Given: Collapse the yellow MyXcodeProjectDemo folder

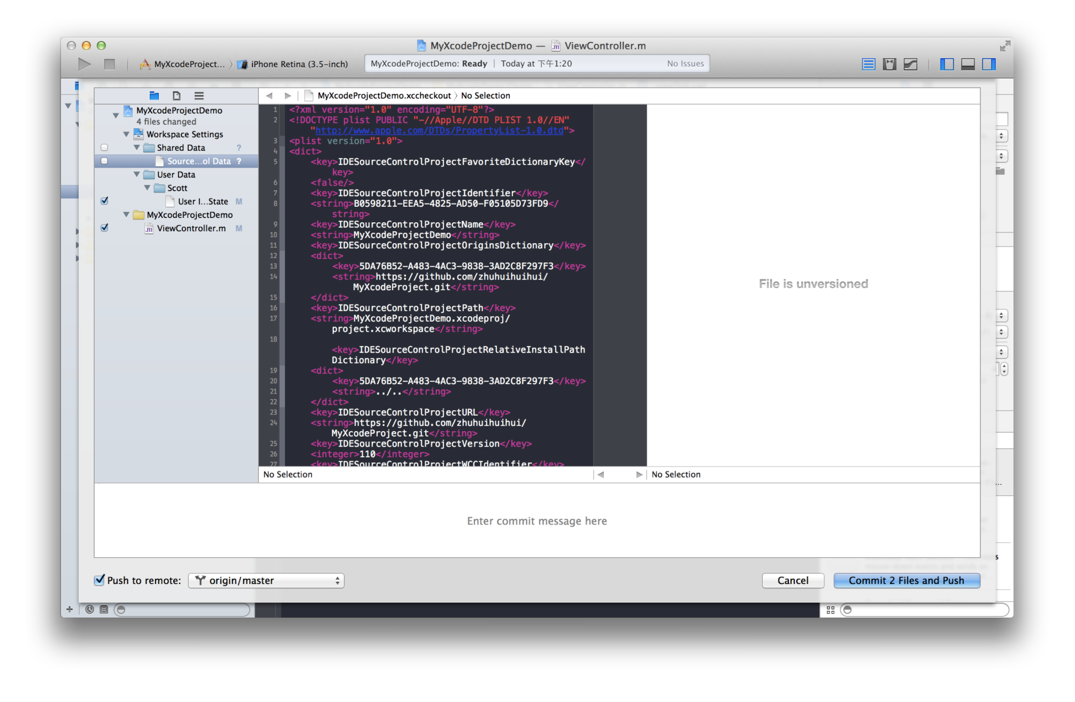Looking at the screenshot, I should 126,214.
